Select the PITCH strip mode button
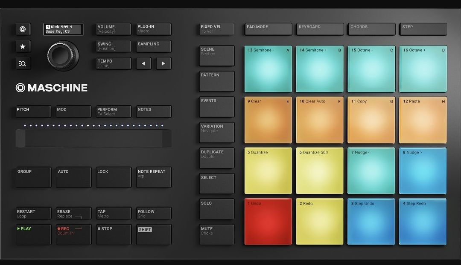 [33, 111]
